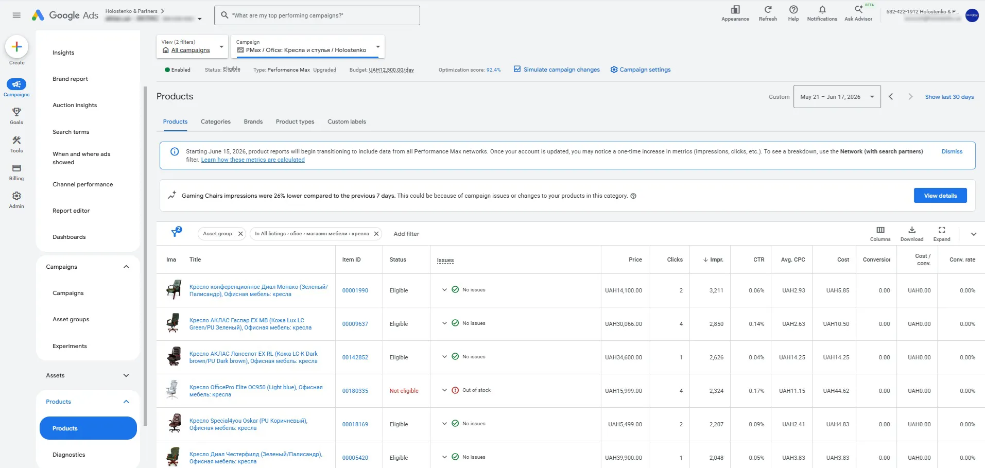The width and height of the screenshot is (985, 468).
Task: Launch Ask Advisor beta
Action: tap(858, 13)
